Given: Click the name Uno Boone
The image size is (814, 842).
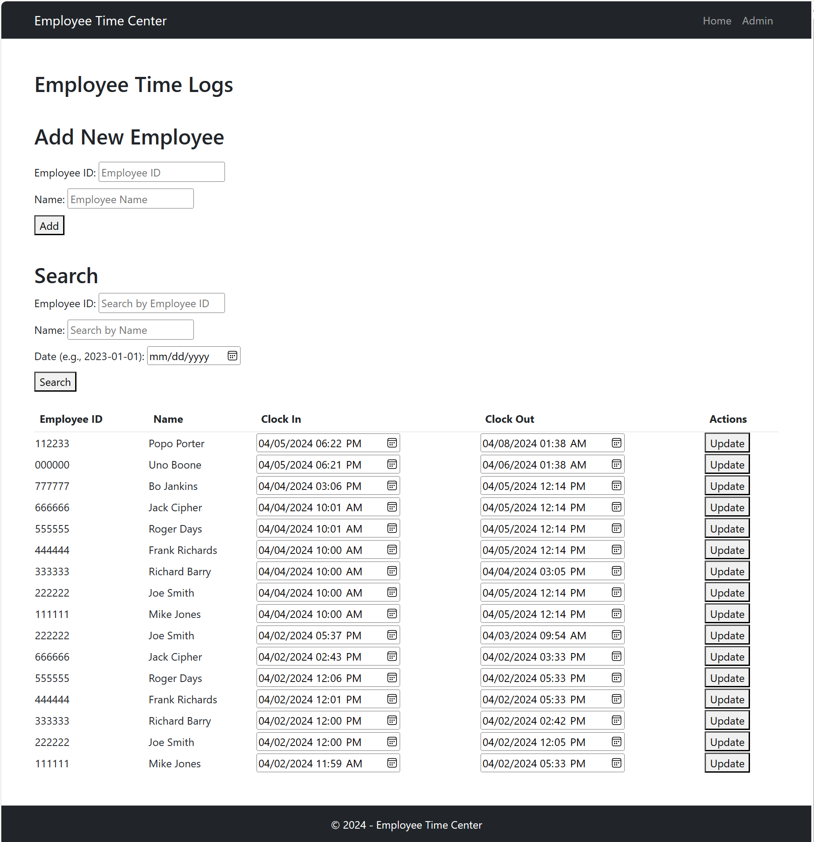Looking at the screenshot, I should point(175,465).
